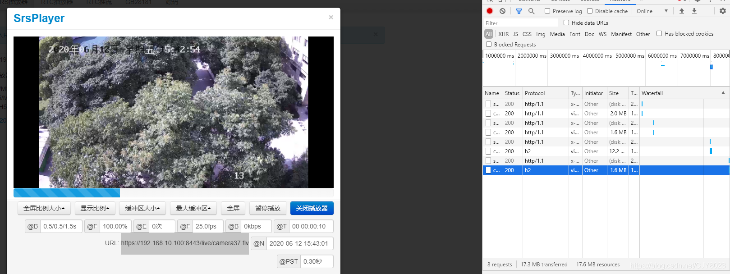The height and width of the screenshot is (274, 730).
Task: Check Hide data URLs
Action: [566, 23]
